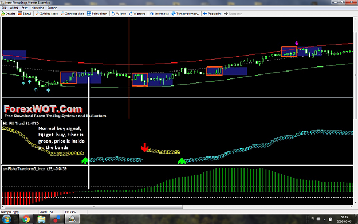Click the taskbar clock showing 08:35
358x224 pixels.
(344, 219)
